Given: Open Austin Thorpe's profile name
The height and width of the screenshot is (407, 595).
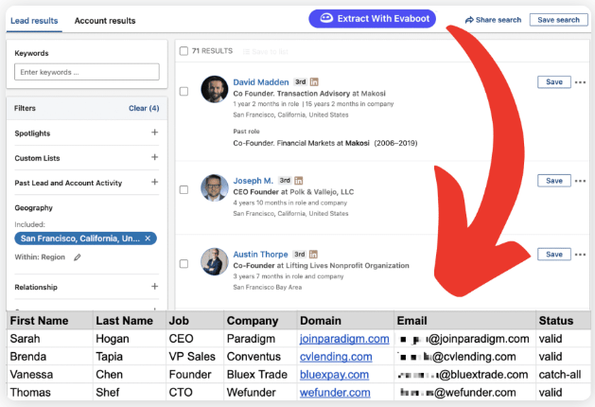Looking at the screenshot, I should (260, 255).
